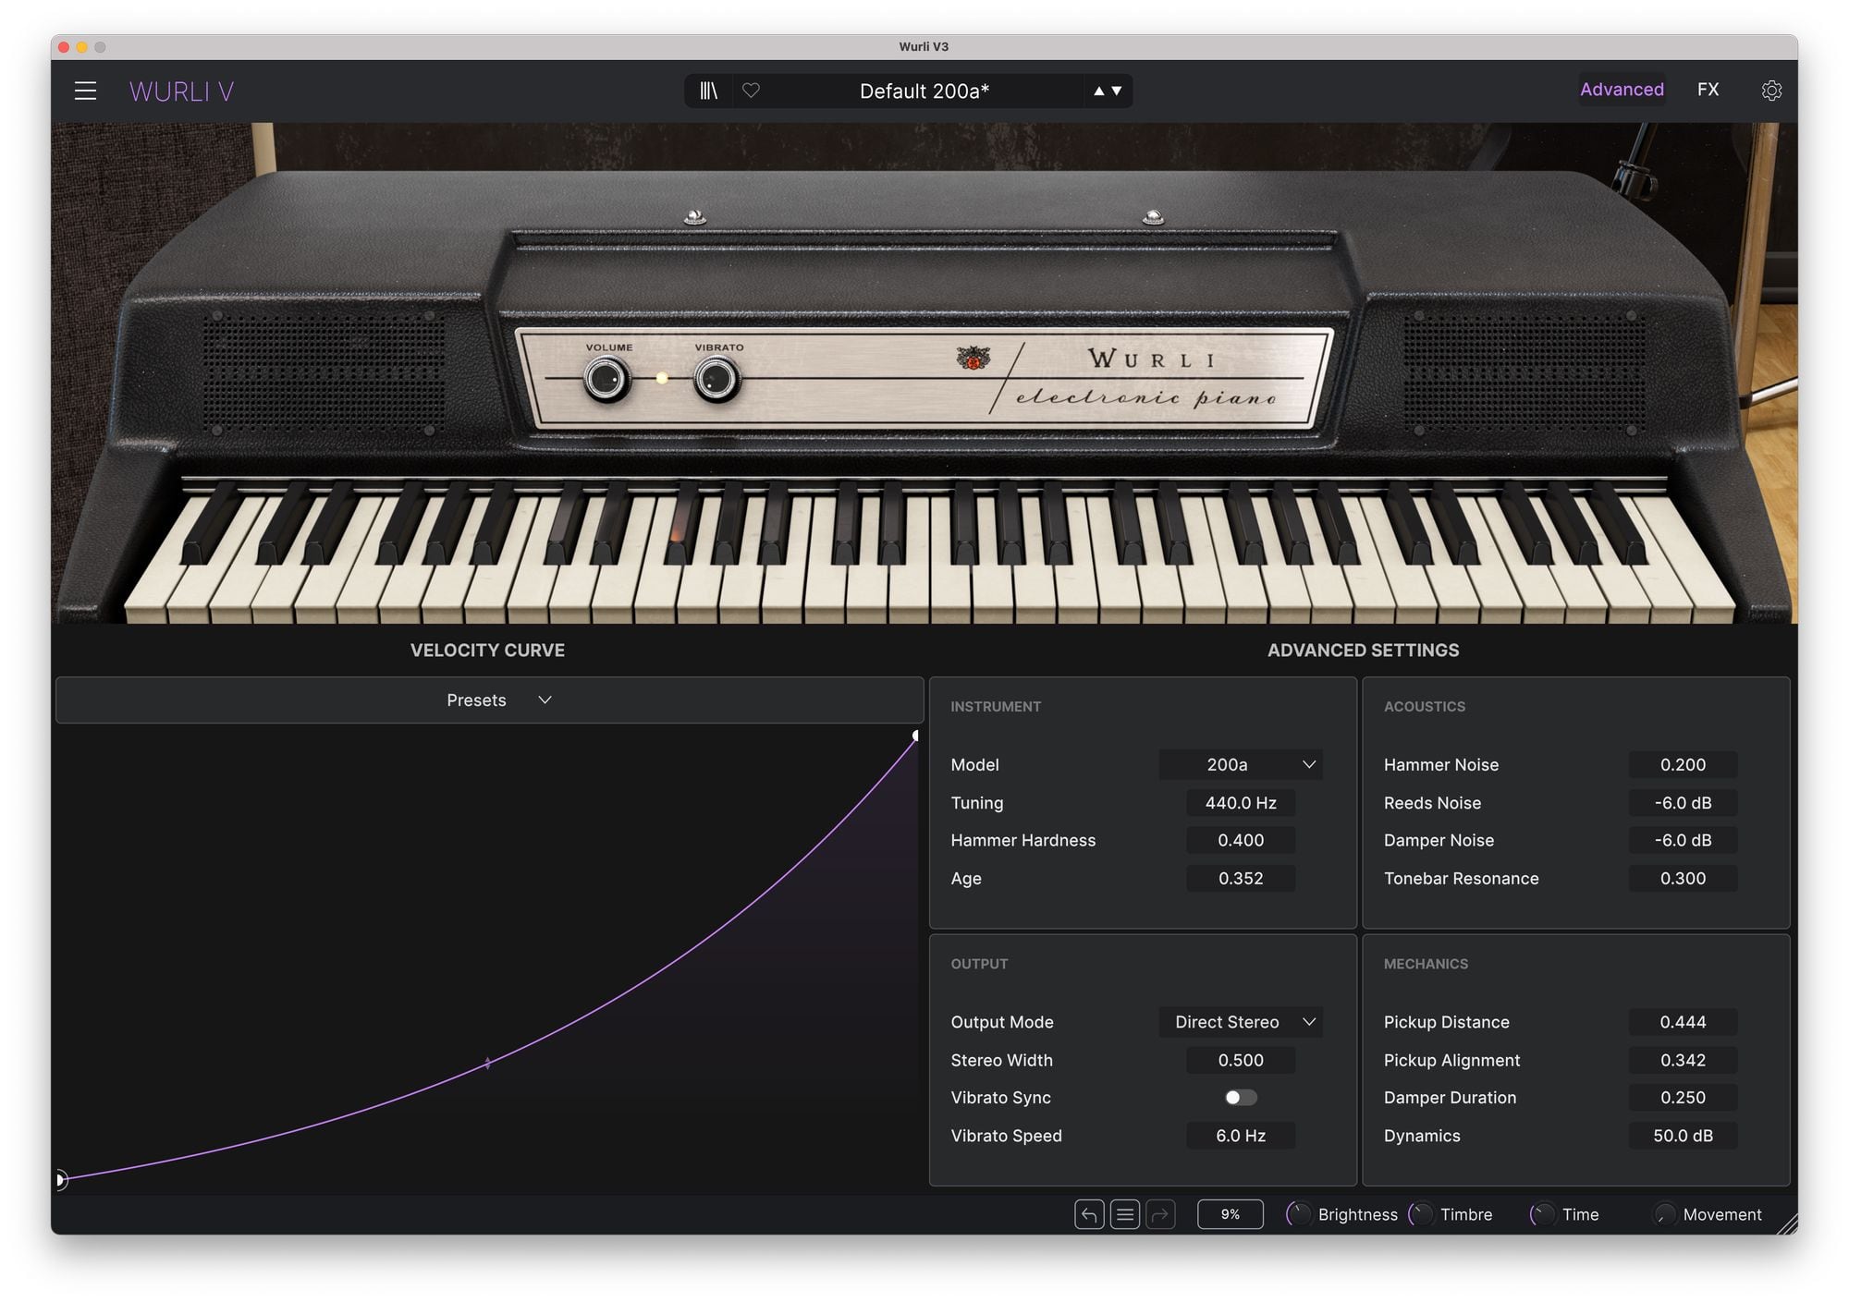The width and height of the screenshot is (1849, 1302).
Task: Click the window resize handle corner
Action: click(x=1786, y=1223)
